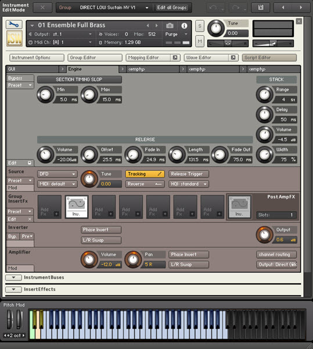The height and width of the screenshot is (349, 313).
Task: Open the Wave Editor pop-out window icon
Action: [233, 58]
